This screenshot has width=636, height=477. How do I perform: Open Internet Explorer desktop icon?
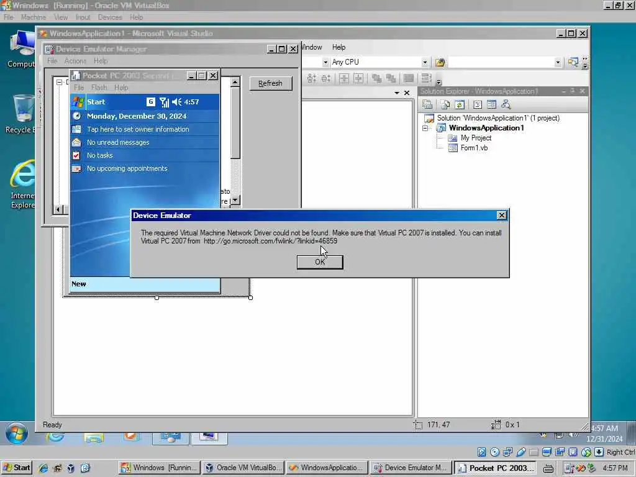[22, 184]
